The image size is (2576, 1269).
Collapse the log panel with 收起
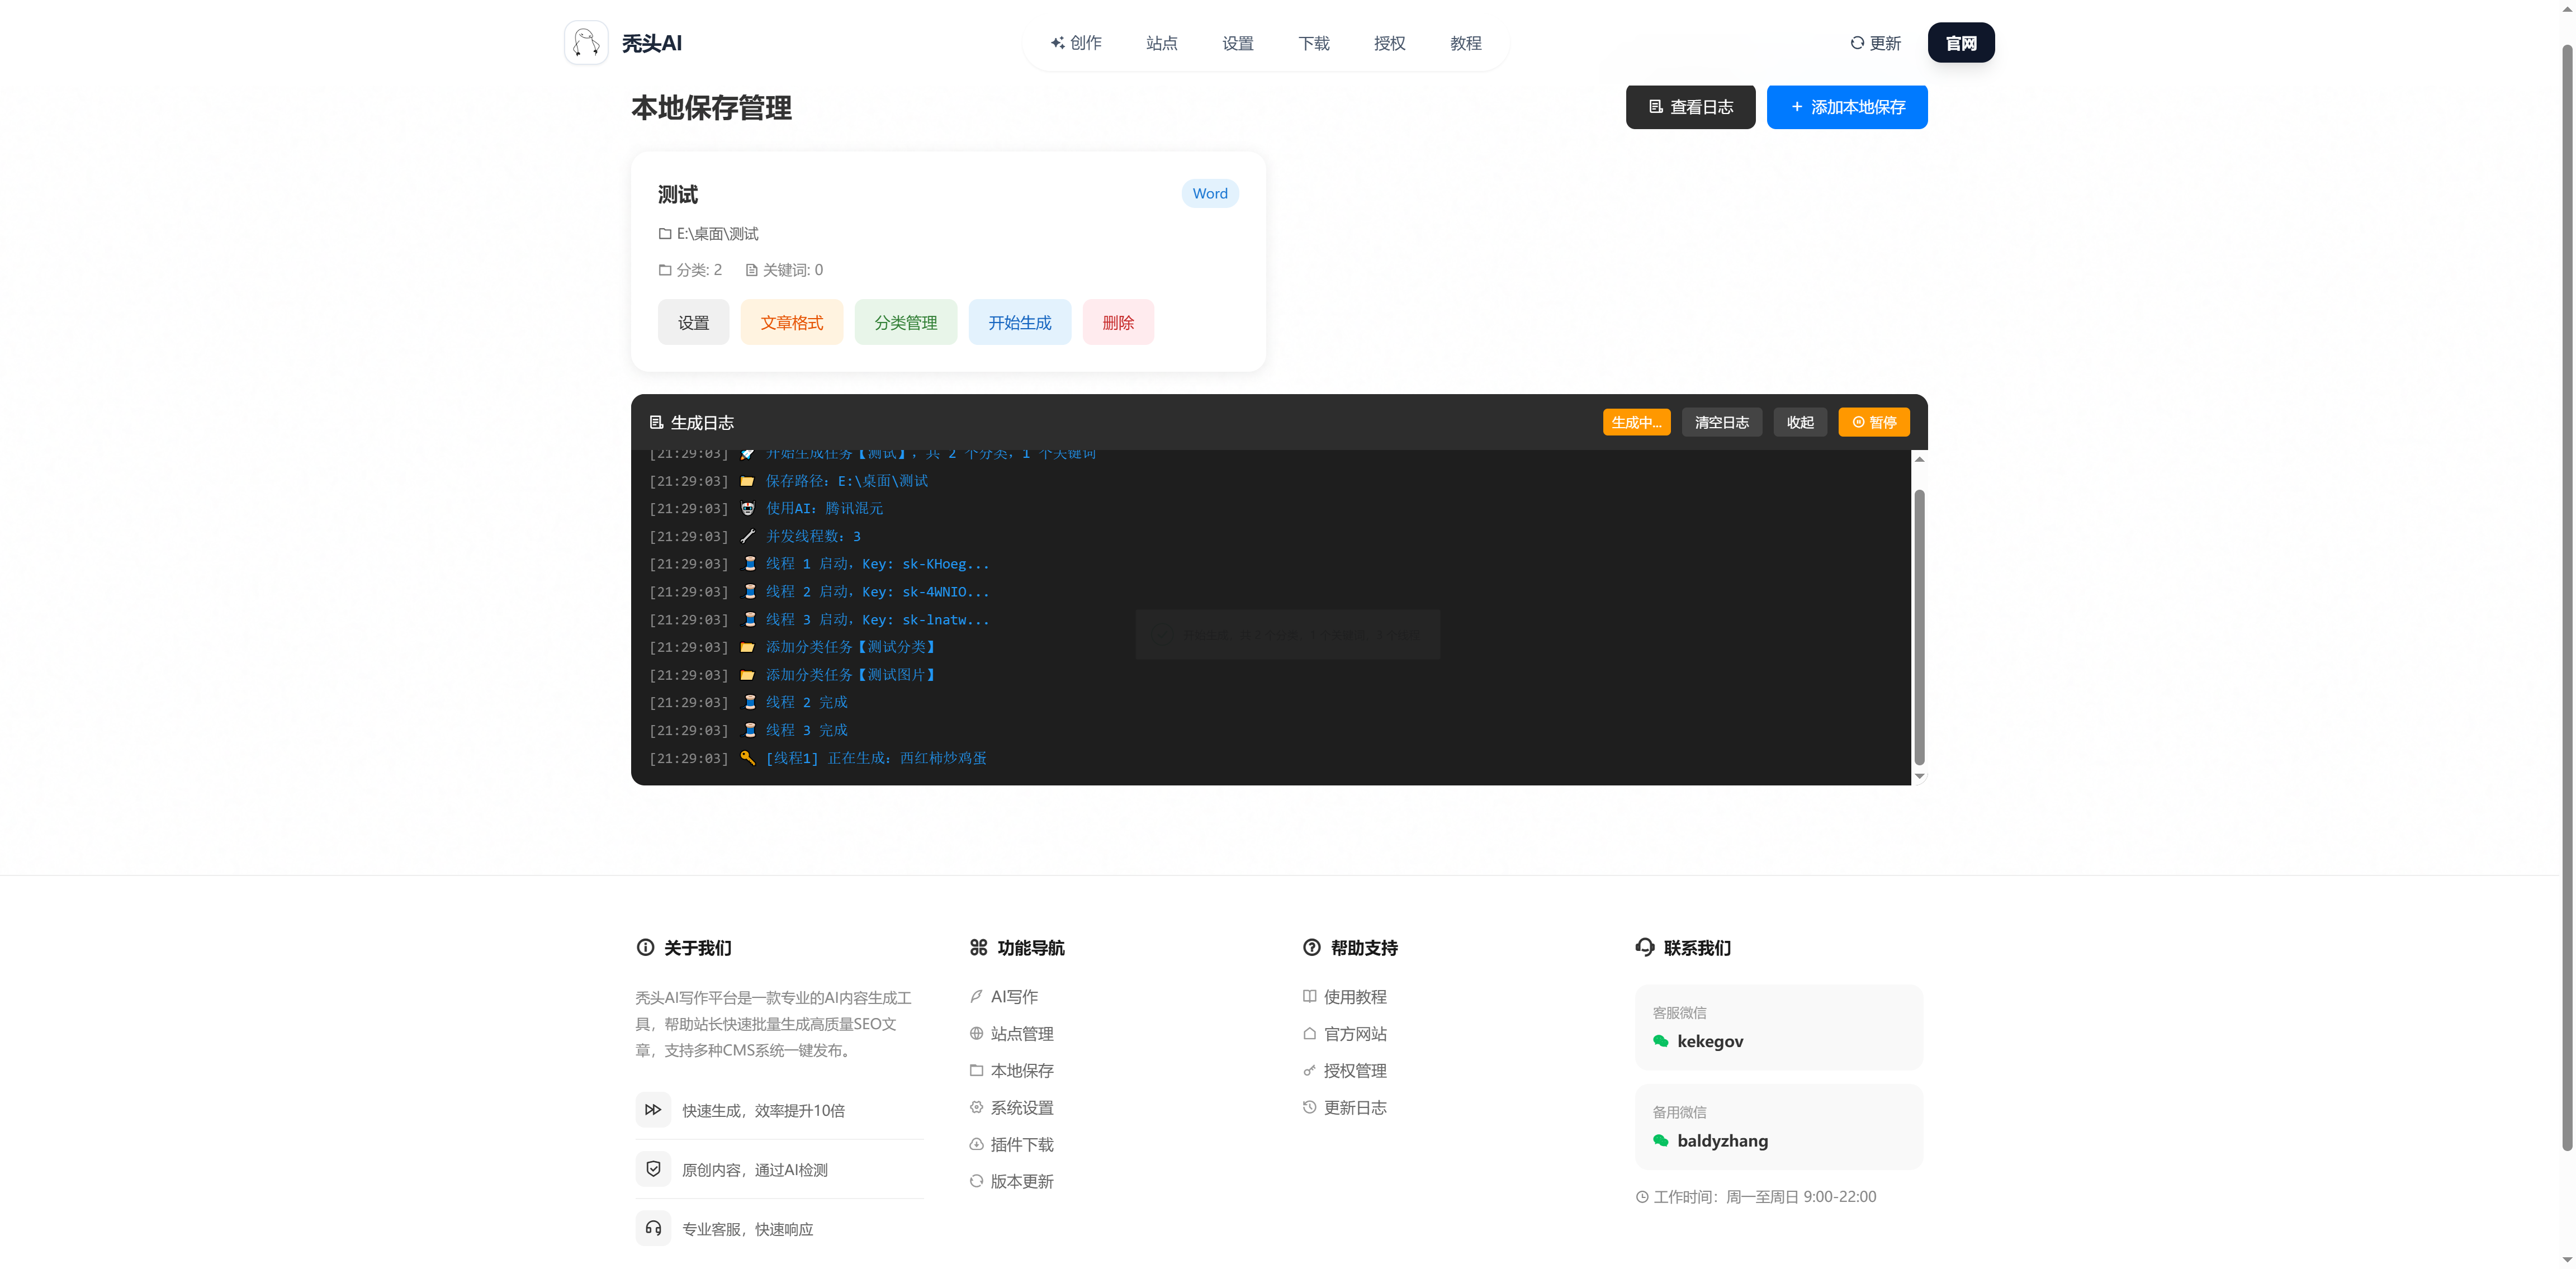1800,423
